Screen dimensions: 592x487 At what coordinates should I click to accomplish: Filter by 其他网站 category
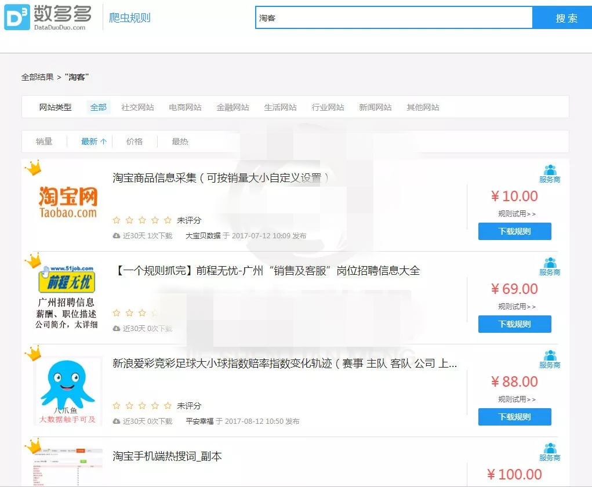pyautogui.click(x=423, y=107)
